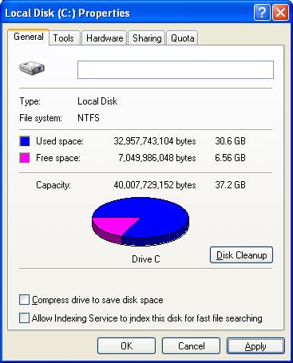Viewport: 293px width, 363px height.
Task: Select the Quota tab
Action: pyautogui.click(x=182, y=38)
